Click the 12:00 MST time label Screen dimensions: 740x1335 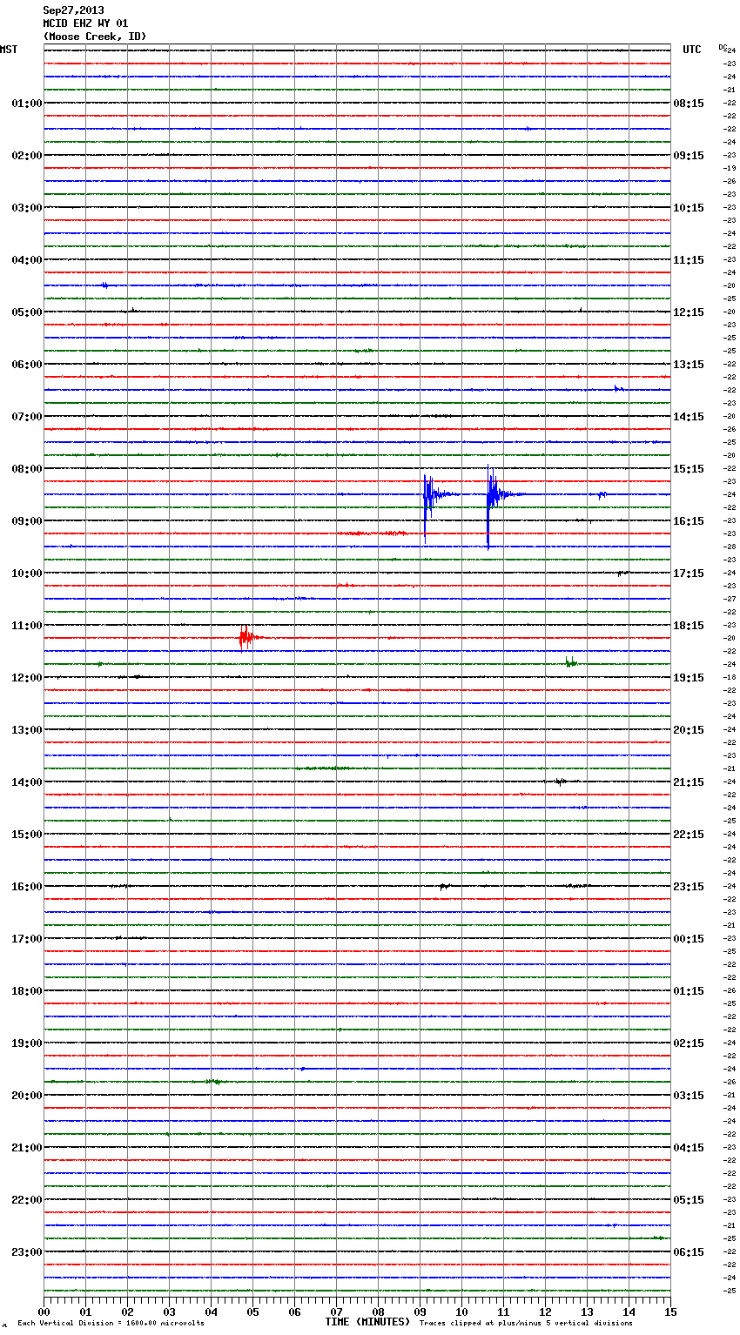pyautogui.click(x=27, y=678)
